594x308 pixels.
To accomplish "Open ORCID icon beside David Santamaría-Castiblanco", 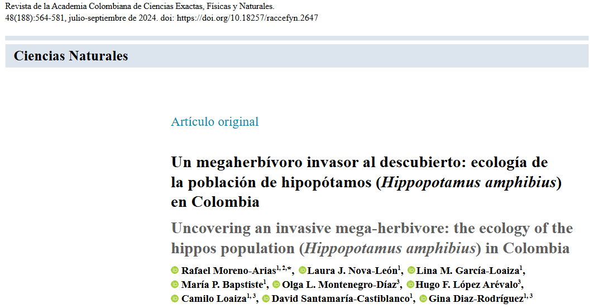I will (266, 298).
